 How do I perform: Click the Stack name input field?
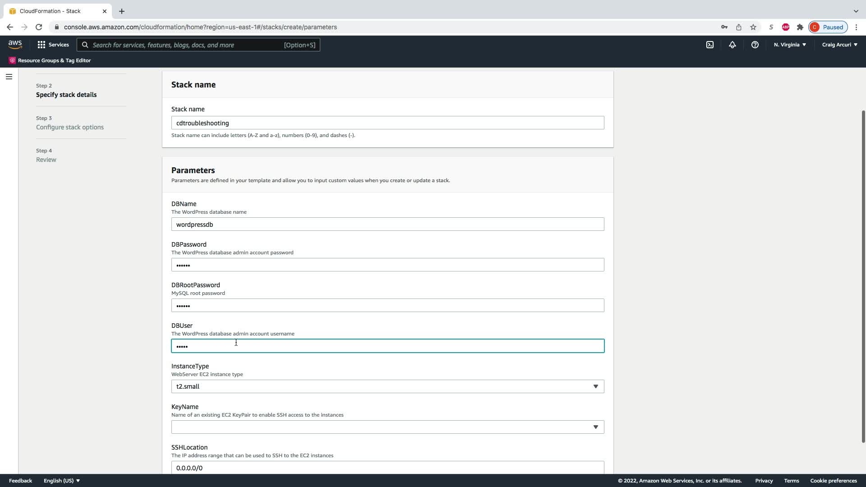point(387,123)
